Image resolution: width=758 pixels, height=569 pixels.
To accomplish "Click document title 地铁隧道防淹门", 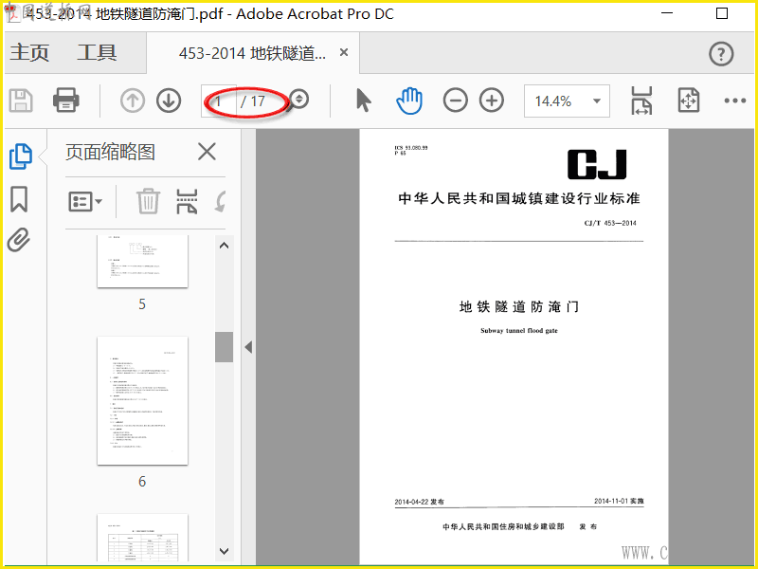I will (x=519, y=306).
